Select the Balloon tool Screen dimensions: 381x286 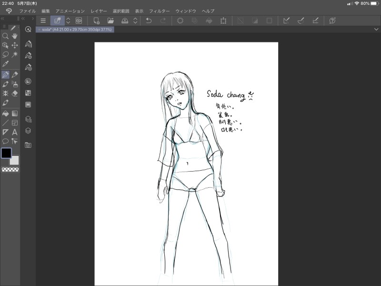(x=5, y=141)
